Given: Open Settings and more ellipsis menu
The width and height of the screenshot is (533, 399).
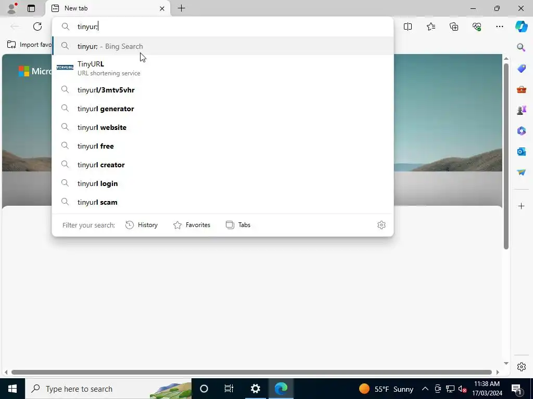Looking at the screenshot, I should tap(500, 26).
